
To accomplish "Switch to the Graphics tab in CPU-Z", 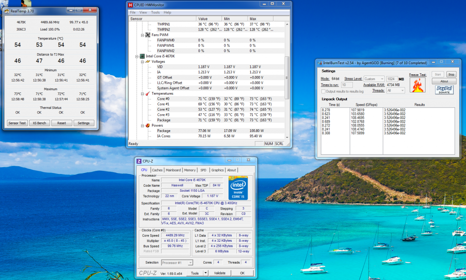I will 218,170.
